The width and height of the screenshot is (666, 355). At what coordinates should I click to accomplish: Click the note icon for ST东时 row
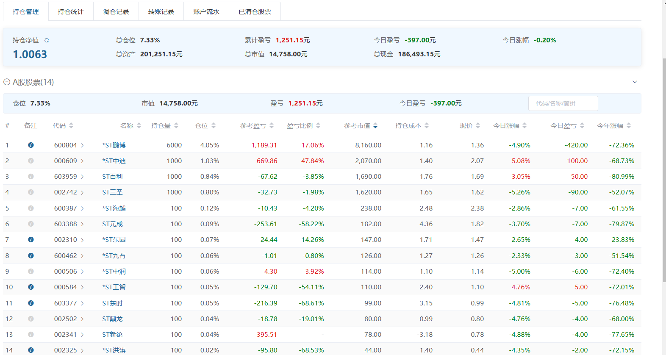[31, 303]
